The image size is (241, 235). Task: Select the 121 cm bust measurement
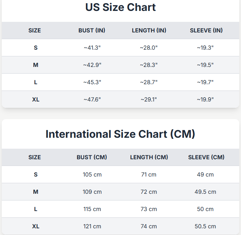click(92, 226)
